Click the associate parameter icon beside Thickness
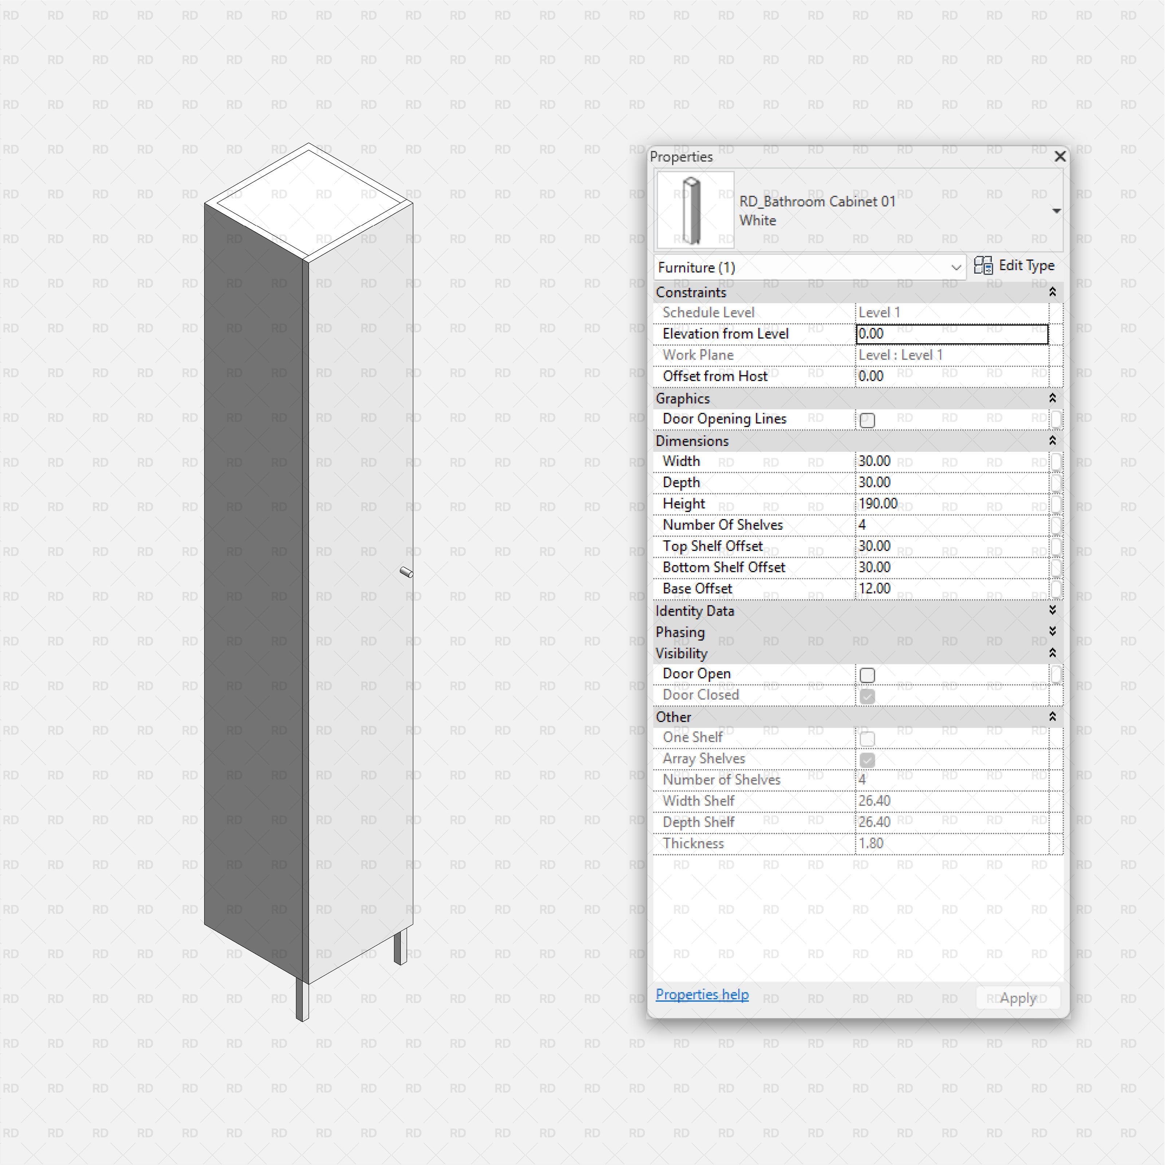Viewport: 1165px width, 1165px height. 1057,844
